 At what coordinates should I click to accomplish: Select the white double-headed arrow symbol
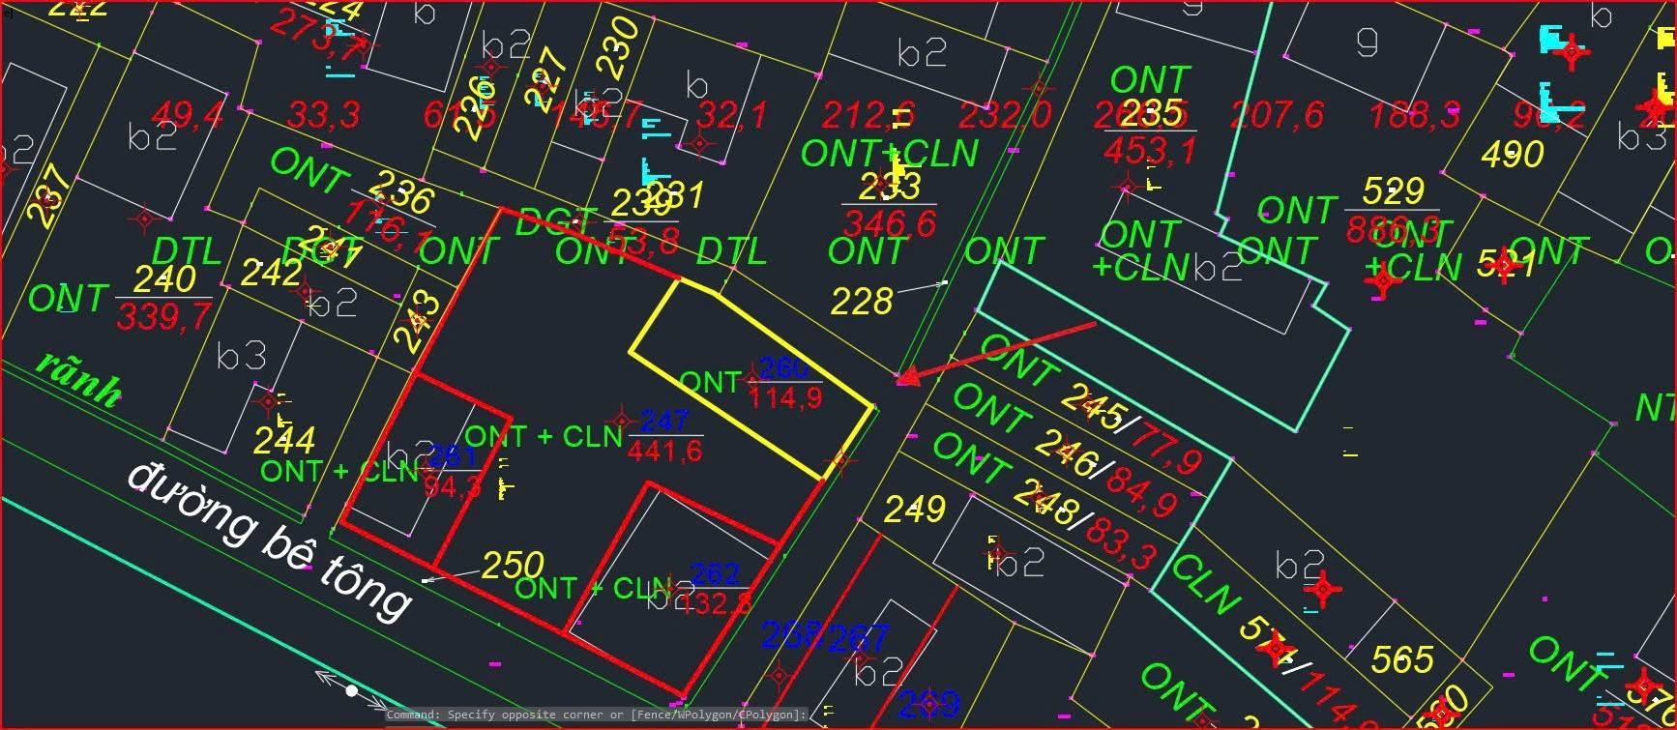350,689
